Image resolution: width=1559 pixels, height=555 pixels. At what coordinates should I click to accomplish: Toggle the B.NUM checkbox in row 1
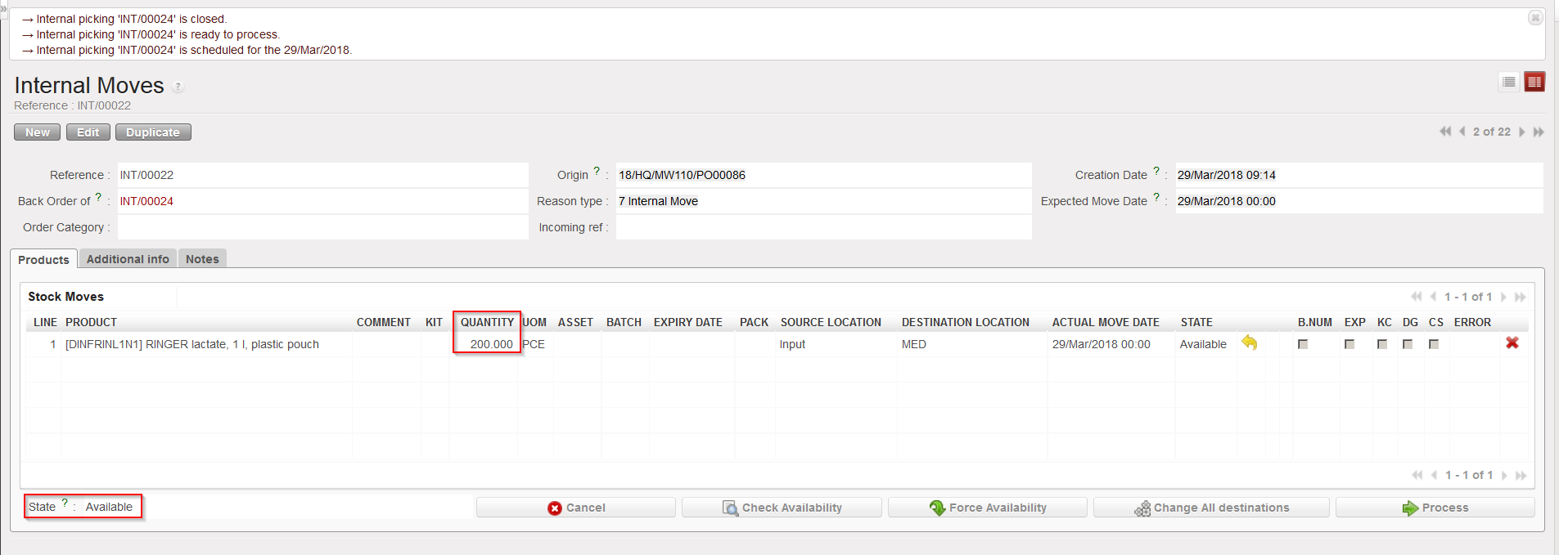tap(1303, 344)
